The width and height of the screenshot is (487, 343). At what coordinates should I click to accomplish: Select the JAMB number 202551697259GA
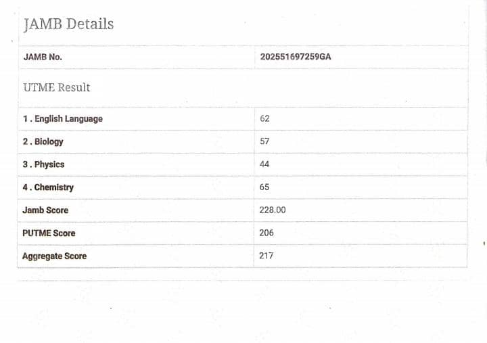click(296, 57)
